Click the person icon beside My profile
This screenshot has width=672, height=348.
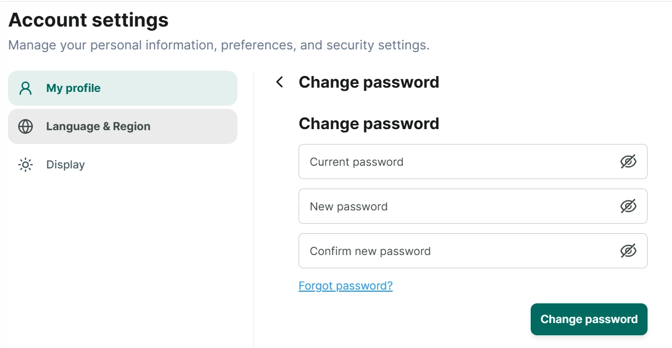[25, 88]
